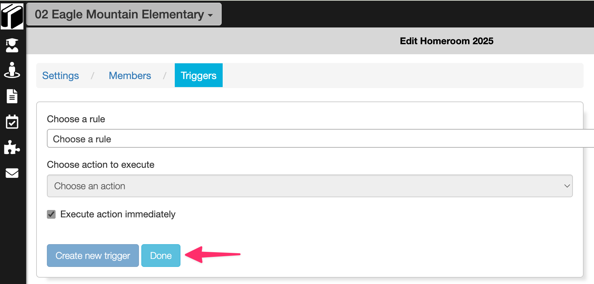Click the Edit Homeroom 2025 heading
This screenshot has width=594, height=284.
447,41
